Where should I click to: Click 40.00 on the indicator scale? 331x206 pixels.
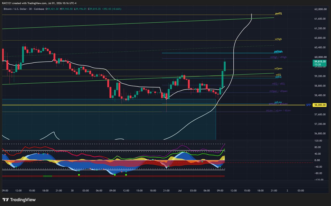coord(317,154)
